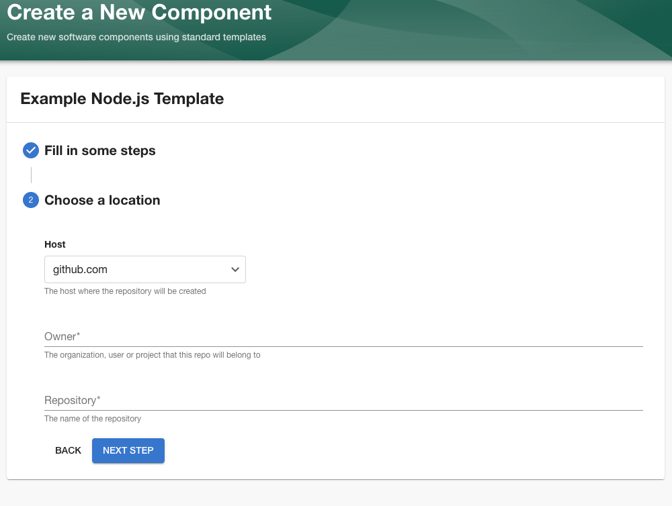This screenshot has height=506, width=672.
Task: Click the 'Create a New Component' page title
Action: [x=140, y=12]
